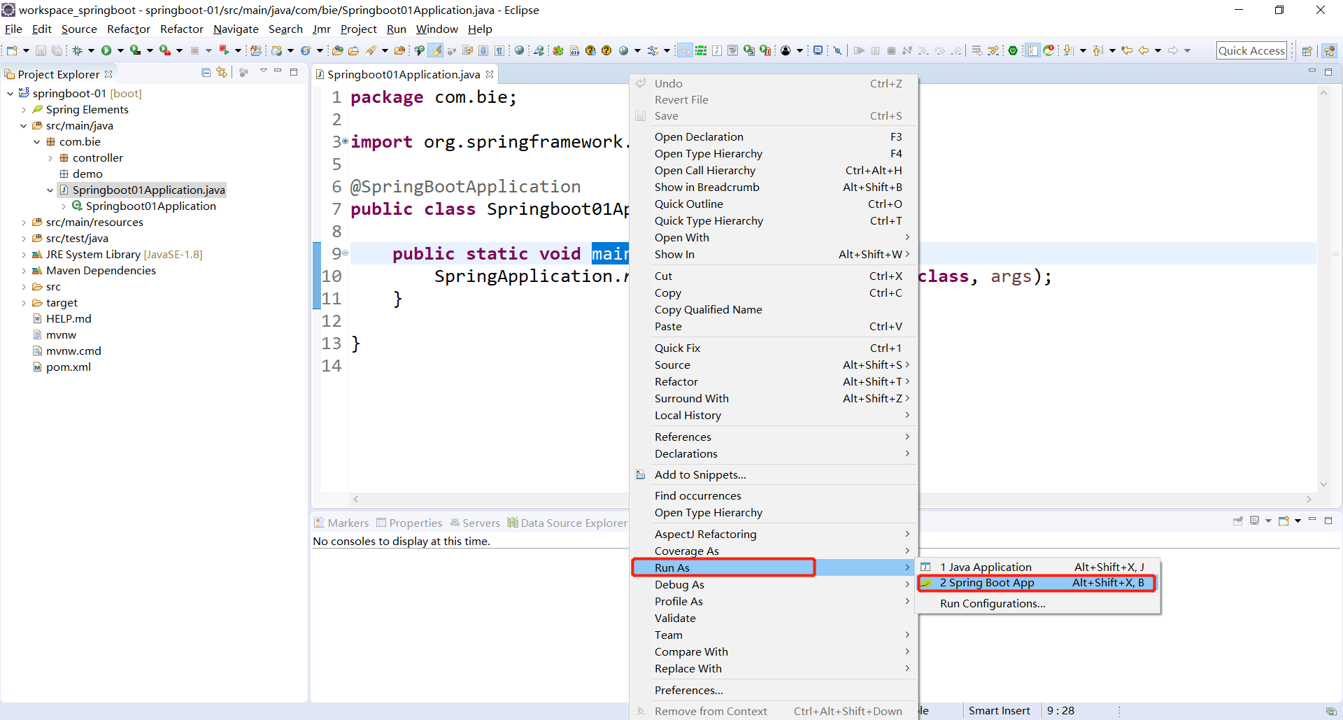Close the Springboot01Application.java editor tab
1343x720 pixels.
[x=490, y=74]
